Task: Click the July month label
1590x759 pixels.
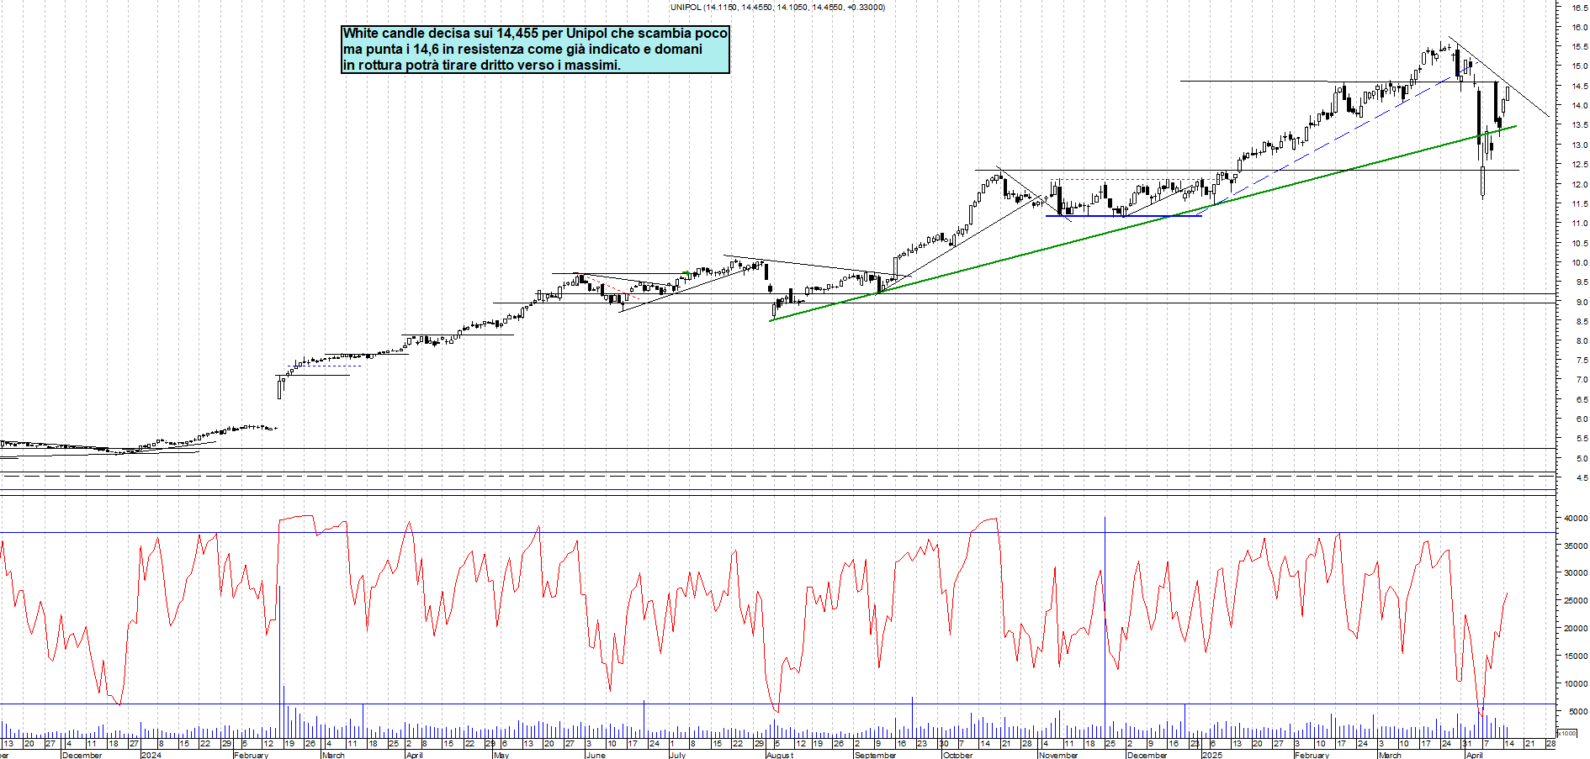Action: click(678, 755)
